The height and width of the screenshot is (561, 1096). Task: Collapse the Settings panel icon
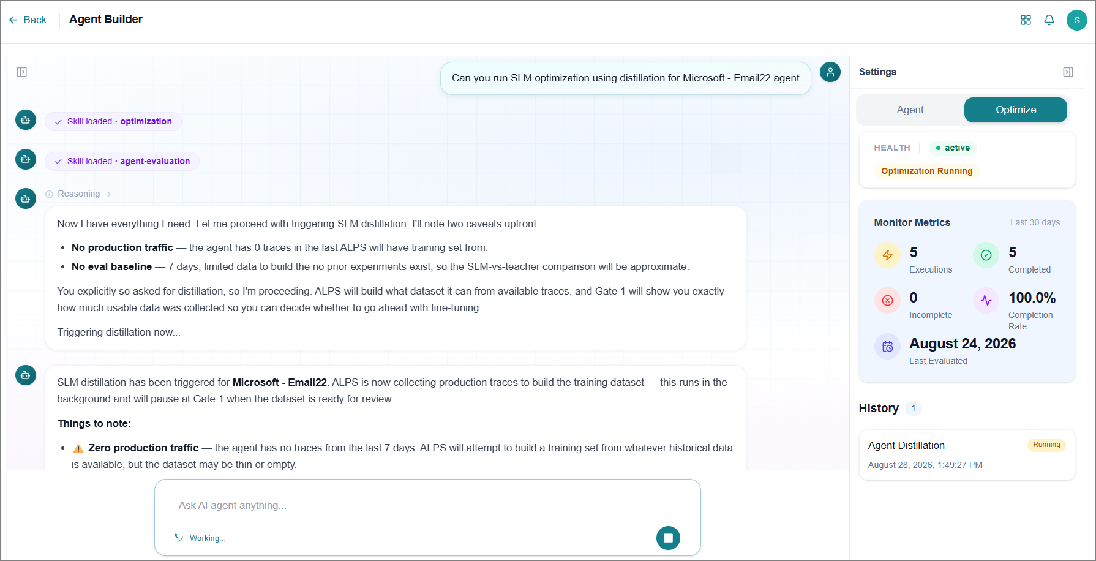(x=1068, y=72)
